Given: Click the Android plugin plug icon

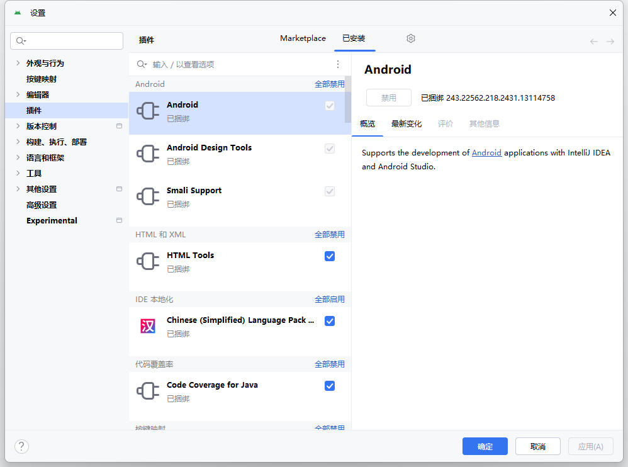Looking at the screenshot, I should pyautogui.click(x=148, y=111).
